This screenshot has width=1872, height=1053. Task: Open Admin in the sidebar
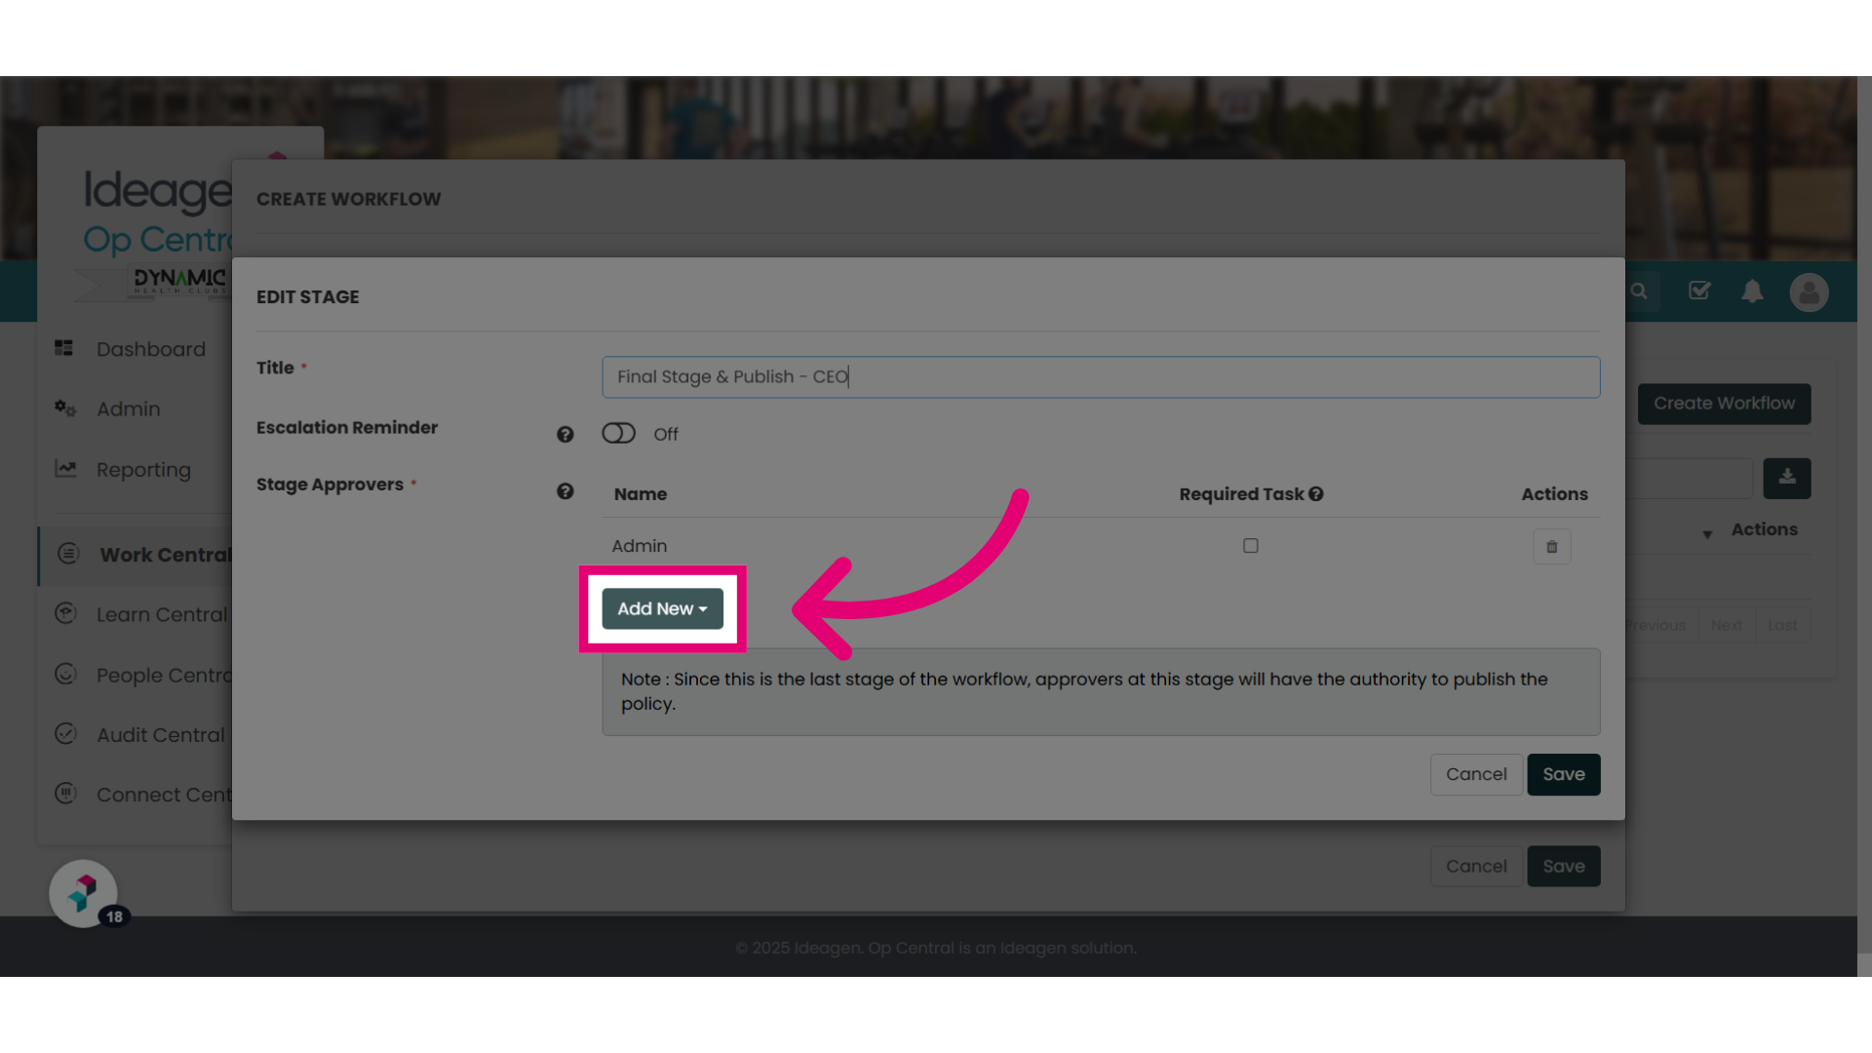[x=129, y=409]
